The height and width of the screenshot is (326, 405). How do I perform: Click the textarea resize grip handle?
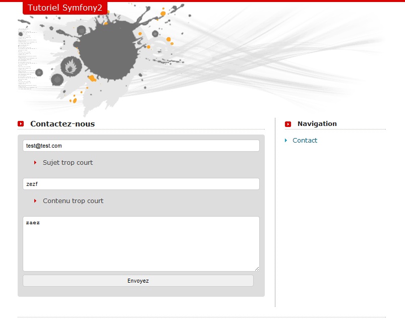(257, 269)
